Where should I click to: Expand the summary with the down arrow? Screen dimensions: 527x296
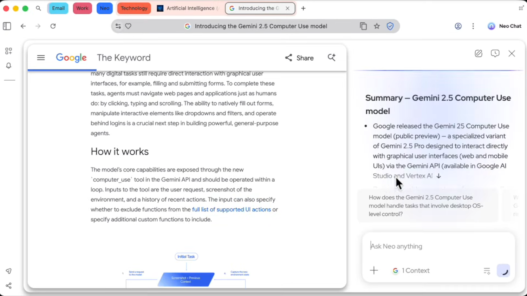click(x=438, y=176)
